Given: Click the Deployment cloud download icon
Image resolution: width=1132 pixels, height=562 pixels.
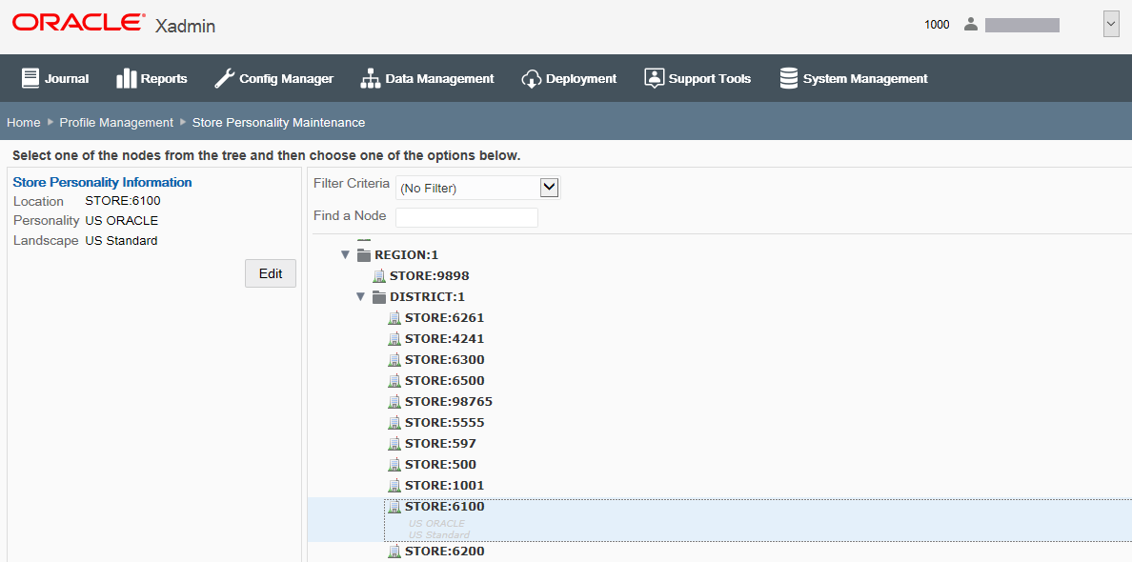Looking at the screenshot, I should pyautogui.click(x=532, y=79).
